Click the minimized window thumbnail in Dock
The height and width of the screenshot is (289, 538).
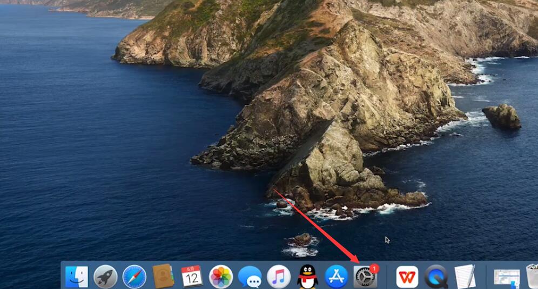[507, 279]
